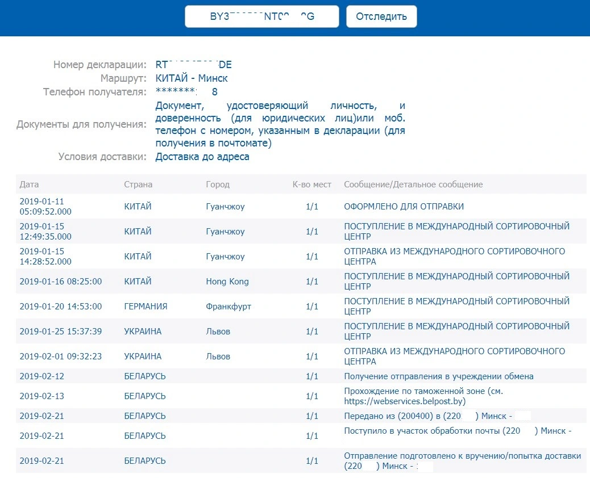Click the Отследить tracking button
This screenshot has height=478, width=590.
tap(381, 16)
